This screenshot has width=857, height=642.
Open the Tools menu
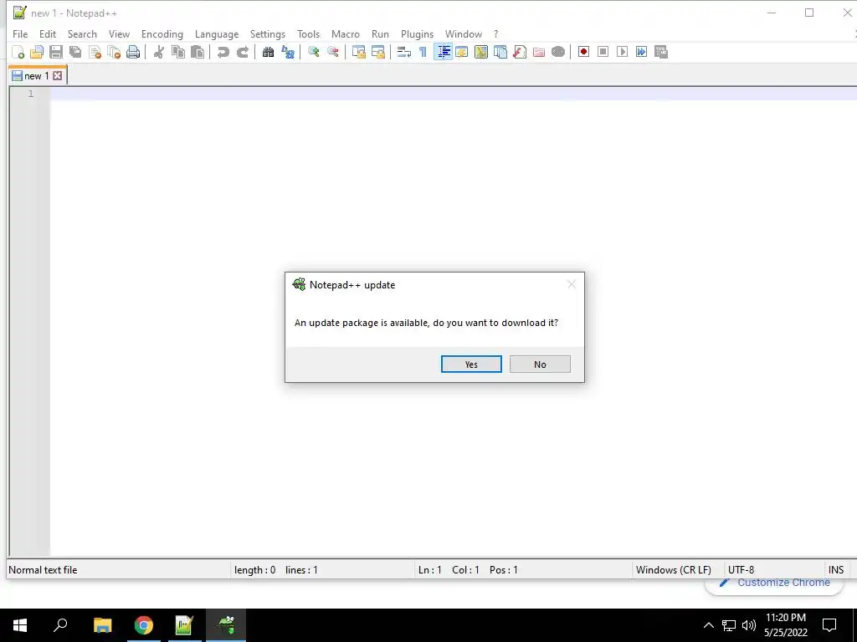coord(308,33)
